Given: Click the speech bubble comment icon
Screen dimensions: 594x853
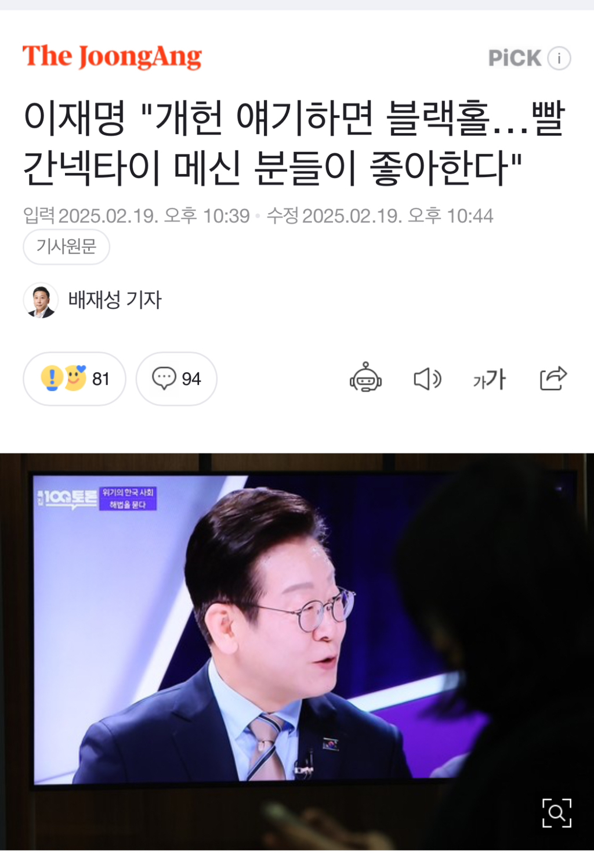Looking at the screenshot, I should point(164,378).
